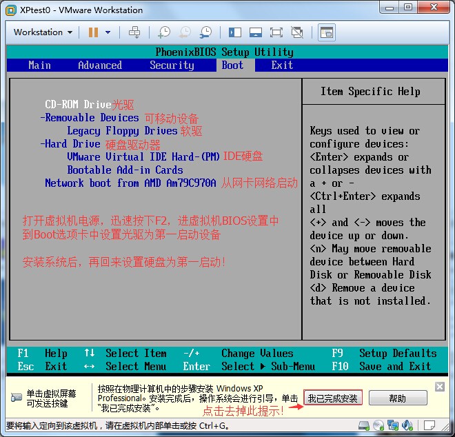
Task: Toggle the thumbnail bar view icon
Action: tap(256, 32)
